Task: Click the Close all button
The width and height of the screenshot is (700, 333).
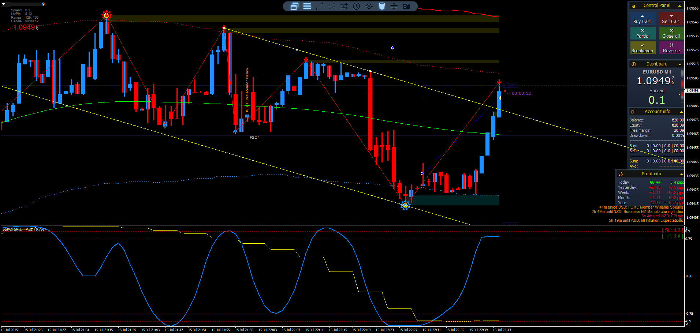Action: pos(671,33)
